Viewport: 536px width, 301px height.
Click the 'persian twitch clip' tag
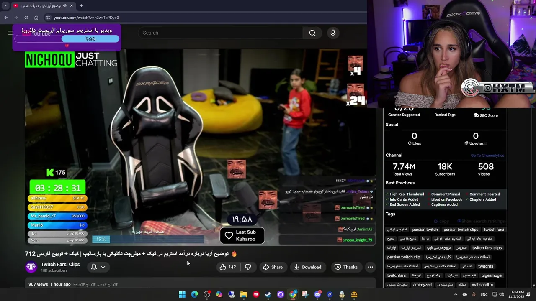click(x=403, y=257)
